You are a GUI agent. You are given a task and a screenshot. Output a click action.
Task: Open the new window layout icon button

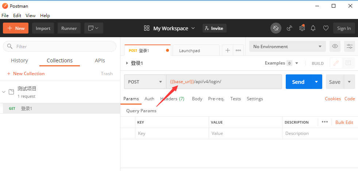pyautogui.click(x=94, y=28)
